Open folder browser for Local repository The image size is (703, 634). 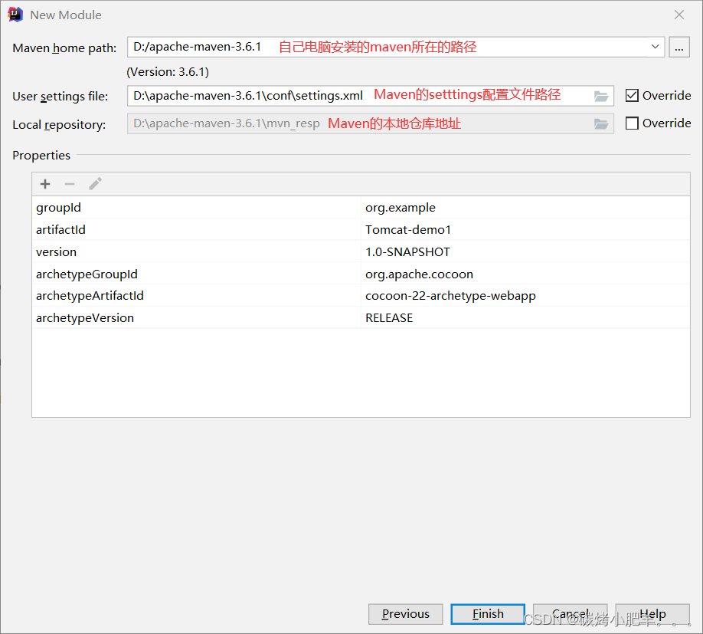pos(601,124)
